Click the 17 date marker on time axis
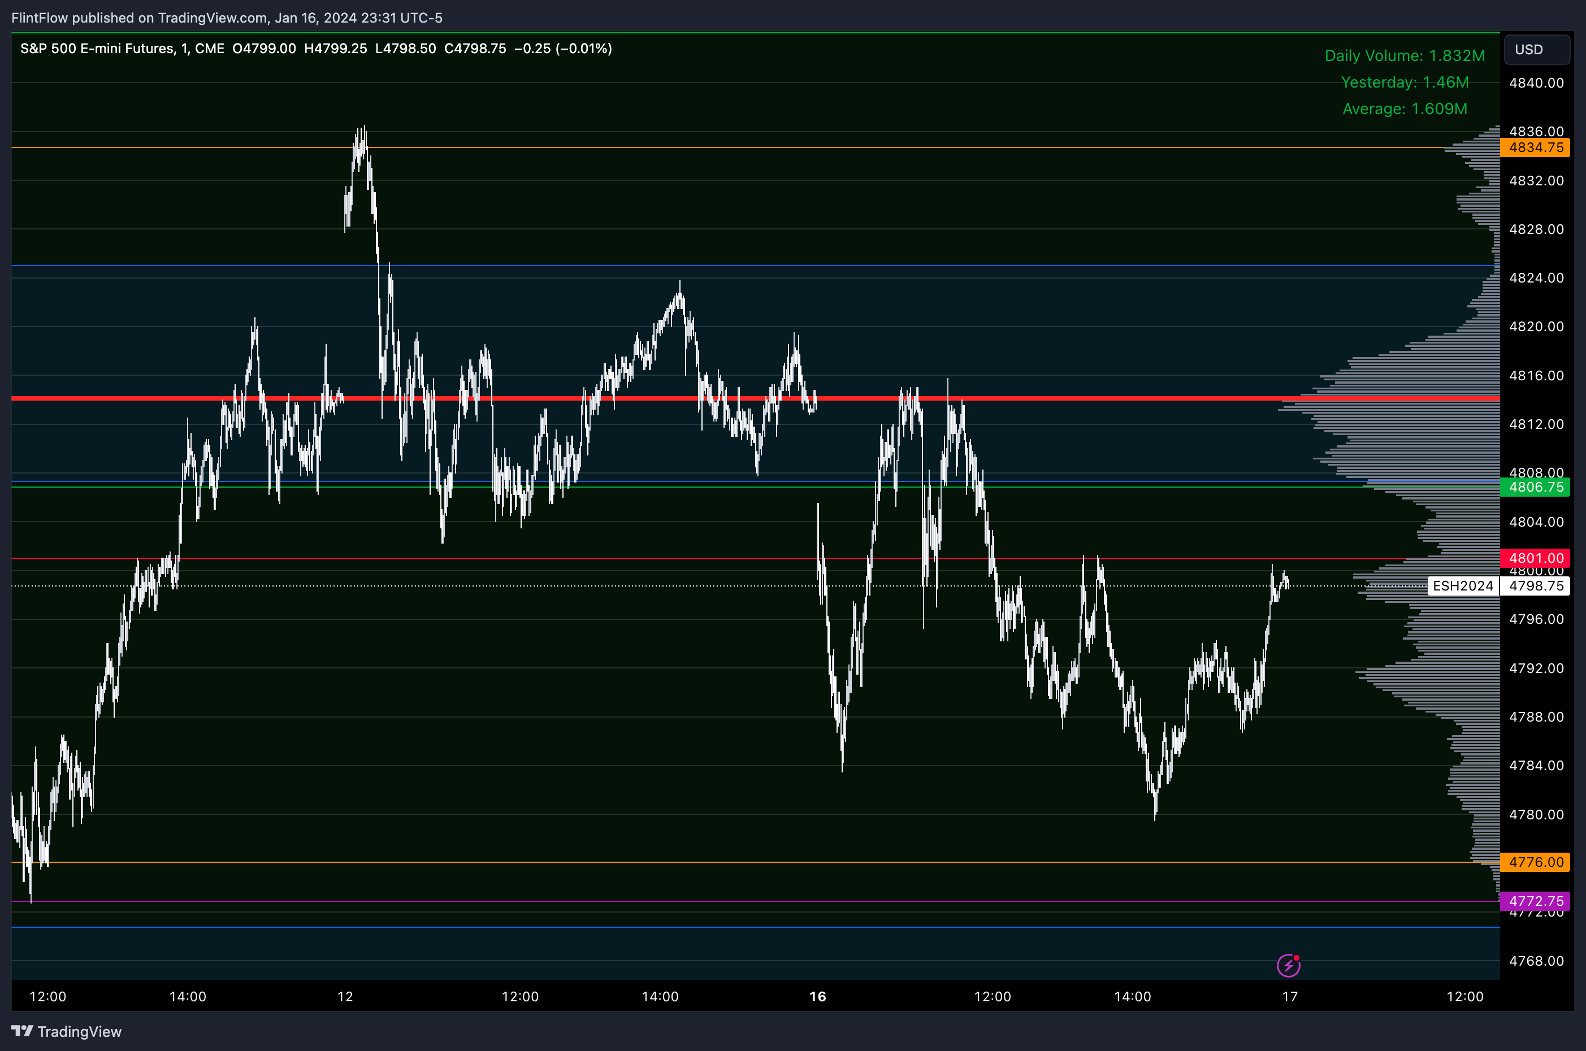Viewport: 1586px width, 1051px height. pos(1290,997)
